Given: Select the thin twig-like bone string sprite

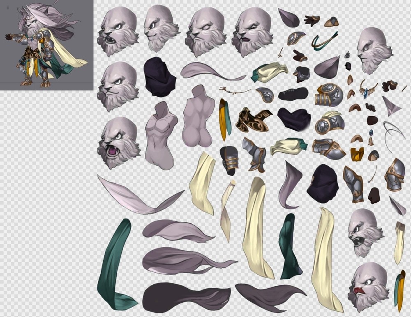Looking at the screenshot, I should point(234,90).
